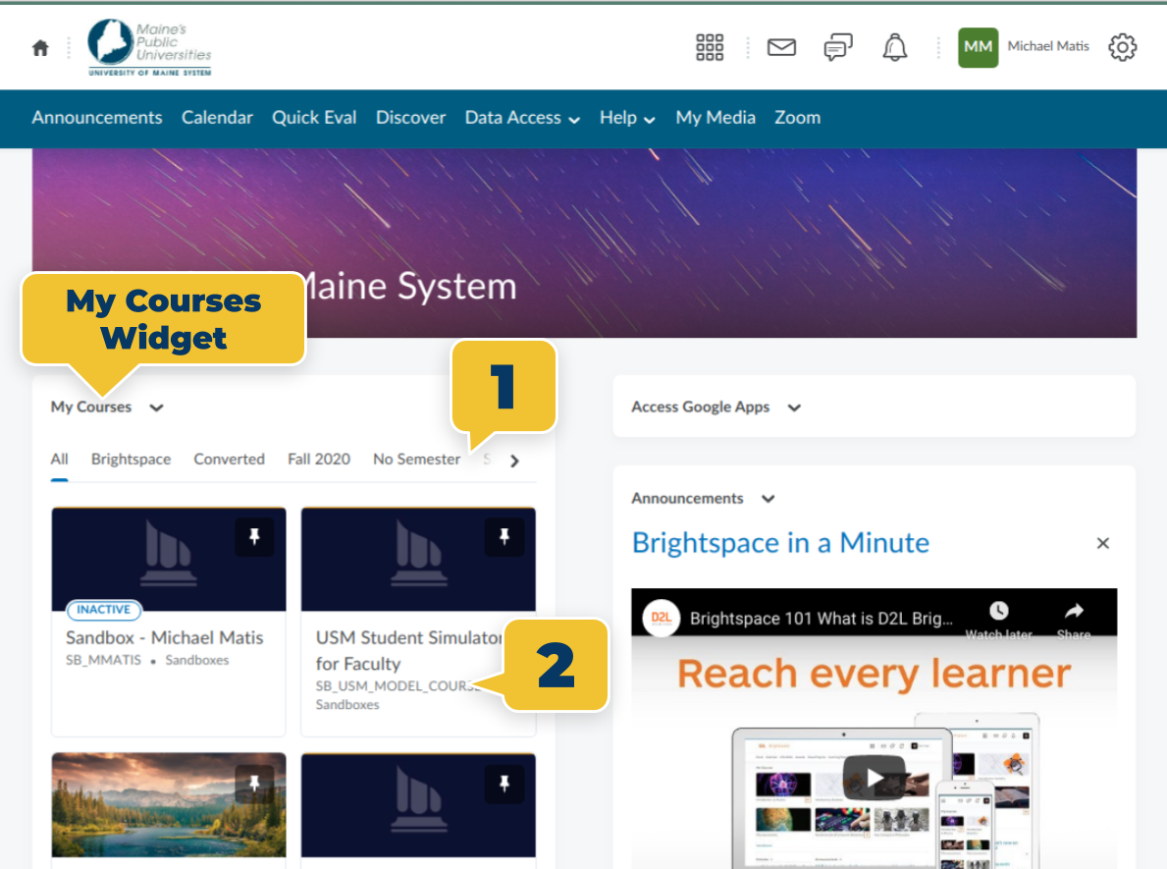Click the Sandbox - Michael Matis course image
The image size is (1167, 869).
tap(168, 560)
